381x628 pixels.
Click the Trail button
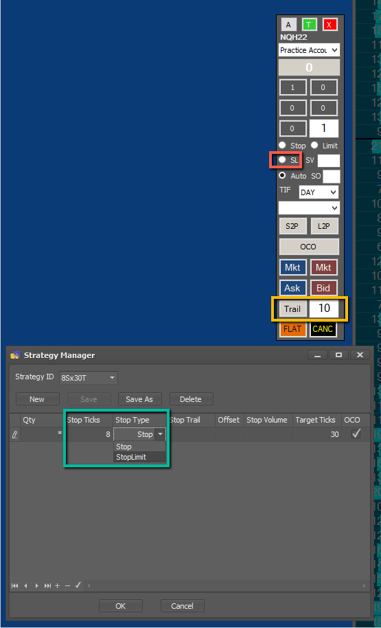click(x=292, y=309)
